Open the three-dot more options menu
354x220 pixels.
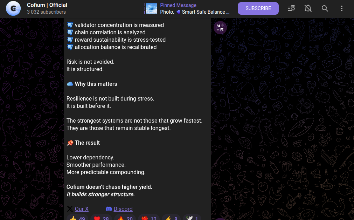click(342, 8)
